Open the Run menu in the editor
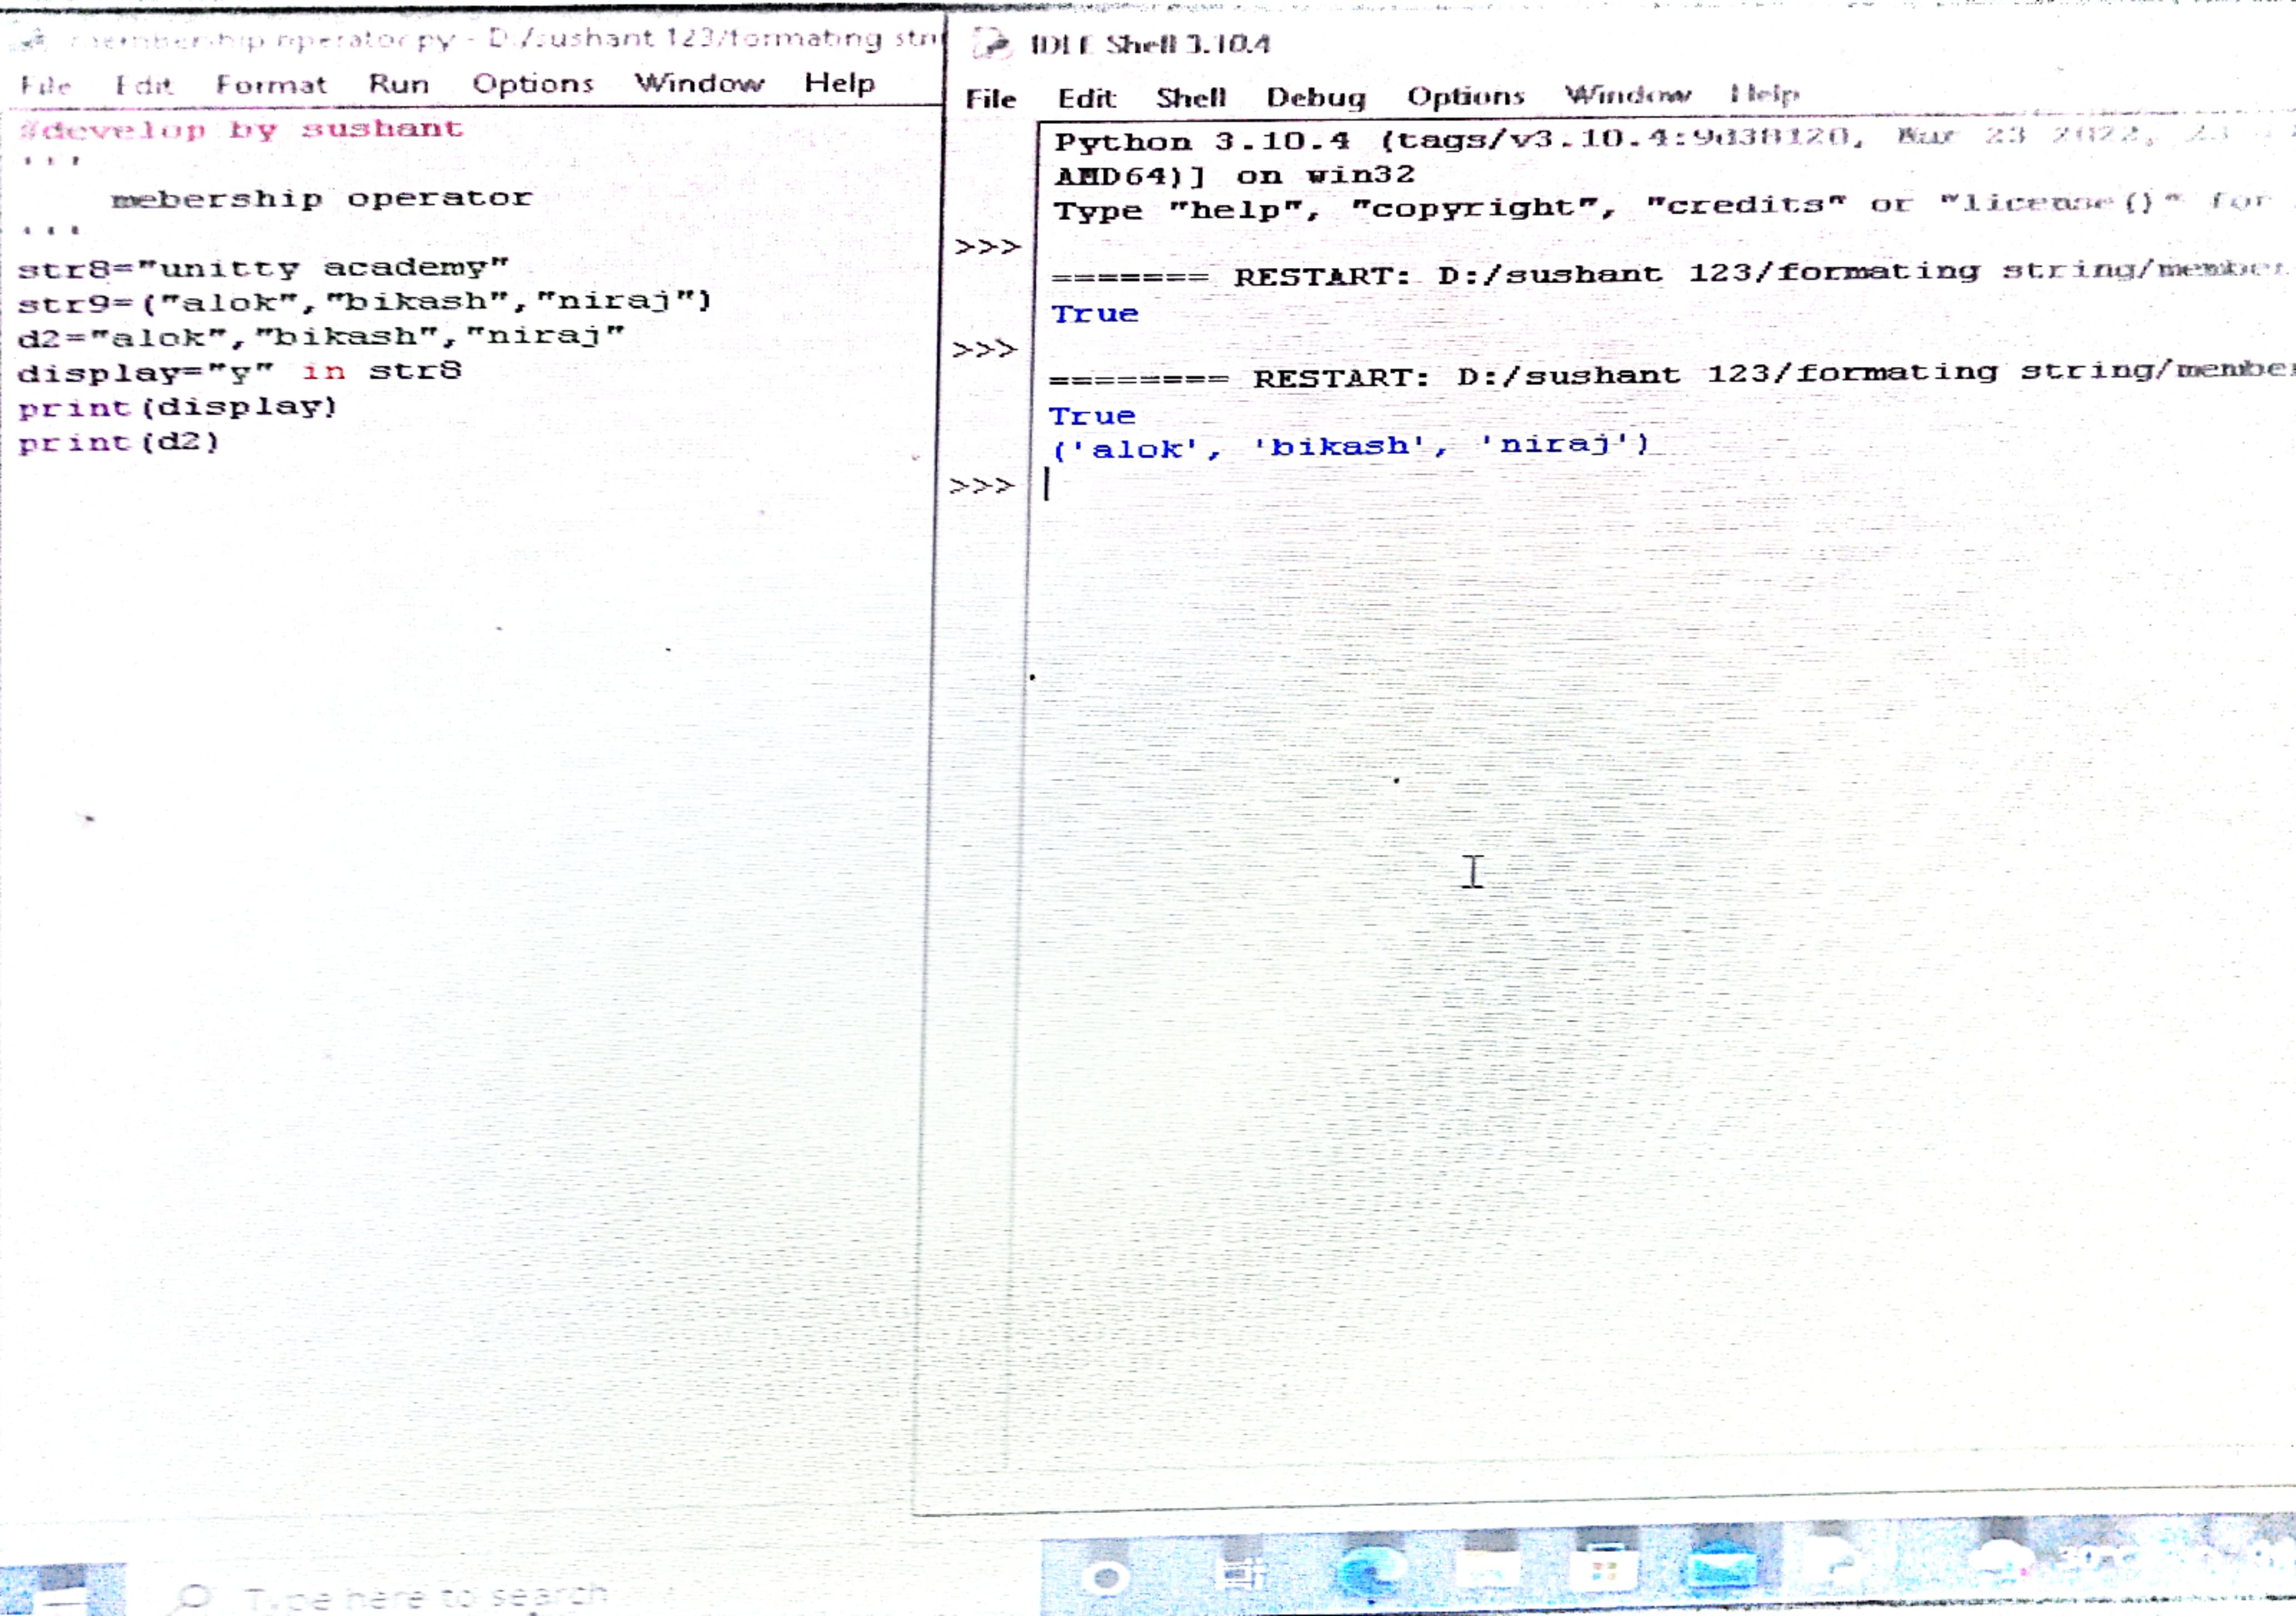Image resolution: width=2296 pixels, height=1616 pixels. pos(398,84)
